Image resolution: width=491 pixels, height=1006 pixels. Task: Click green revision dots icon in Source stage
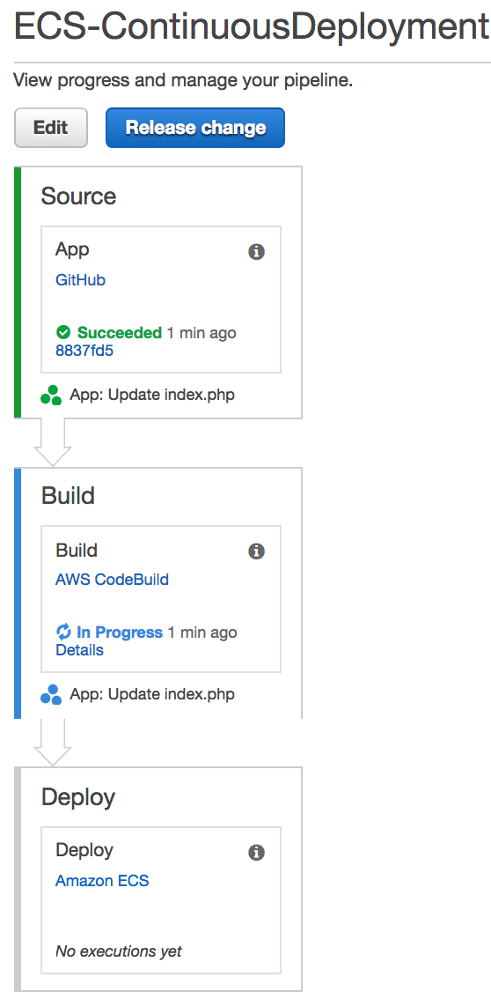pyautogui.click(x=51, y=395)
